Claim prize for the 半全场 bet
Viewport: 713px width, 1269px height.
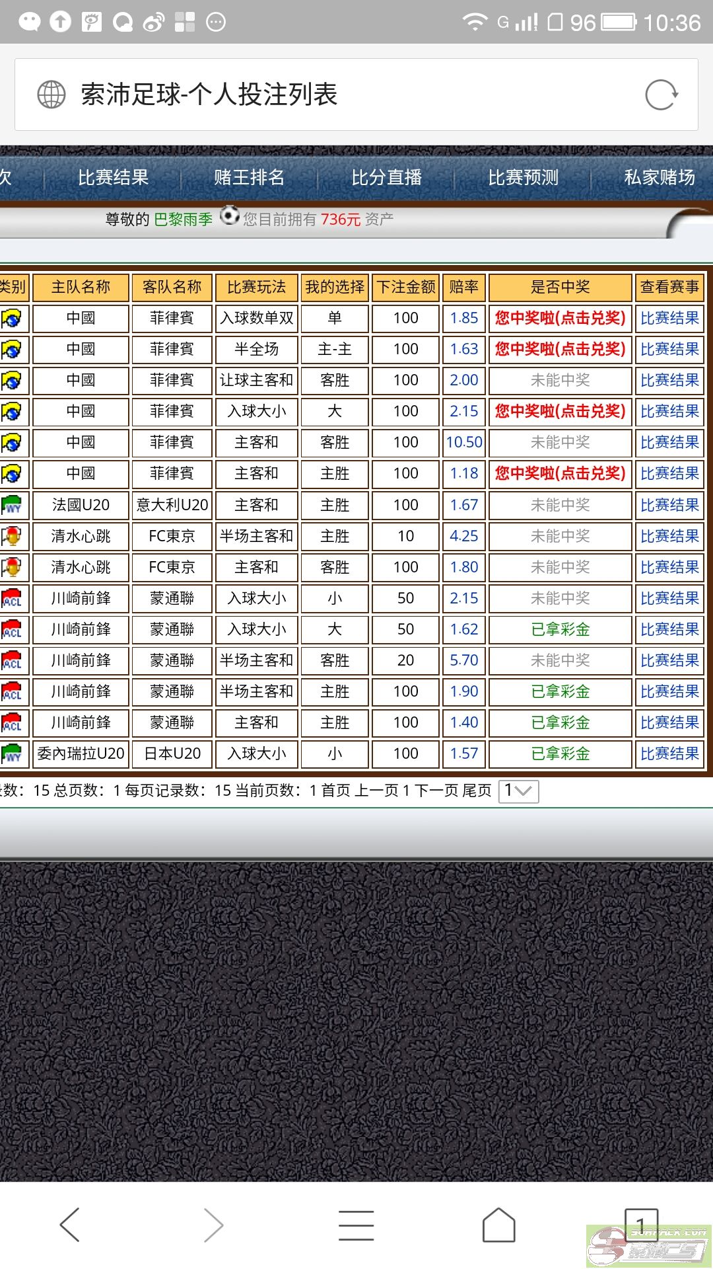[560, 350]
